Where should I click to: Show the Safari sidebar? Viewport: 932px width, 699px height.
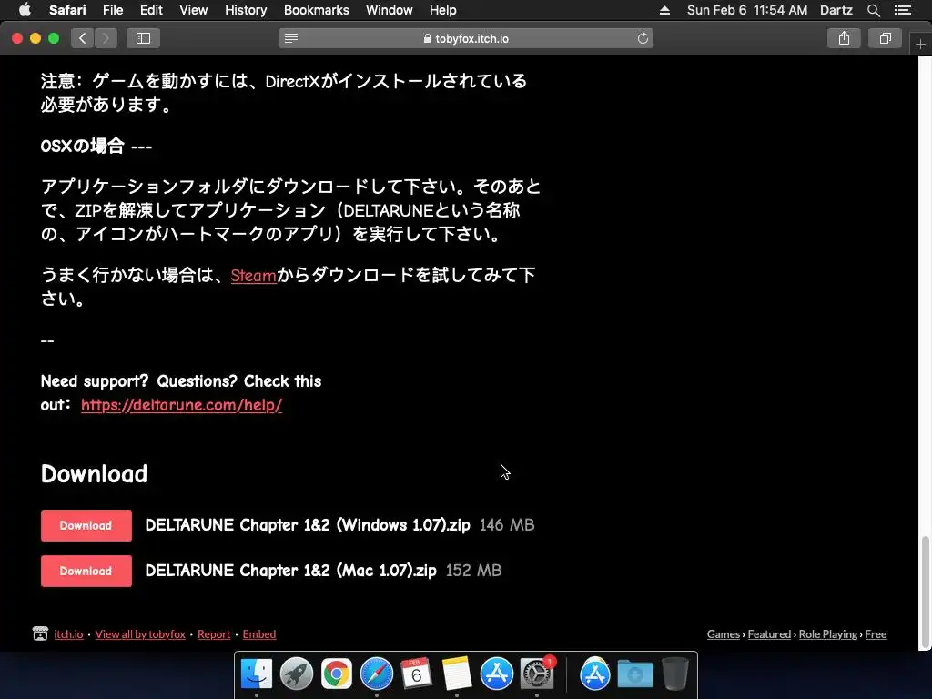click(143, 38)
